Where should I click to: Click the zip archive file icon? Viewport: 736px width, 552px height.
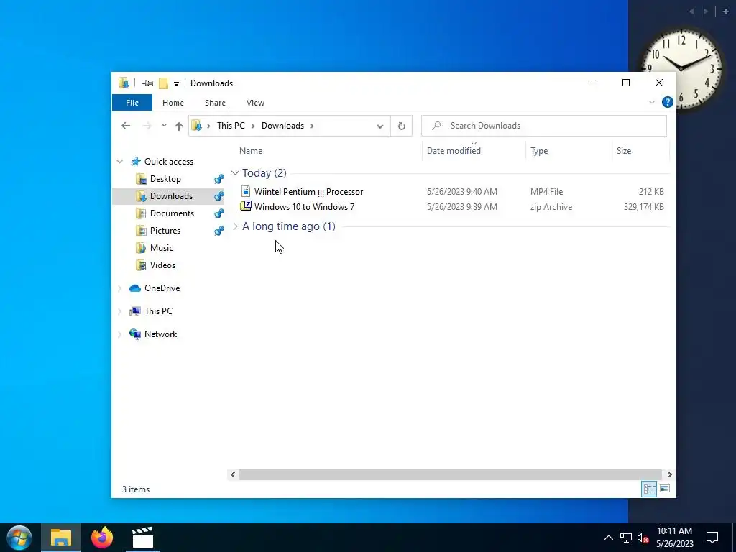(246, 206)
